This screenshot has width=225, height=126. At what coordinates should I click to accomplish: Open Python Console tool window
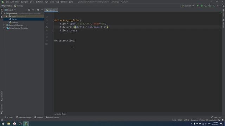(x=52, y=117)
